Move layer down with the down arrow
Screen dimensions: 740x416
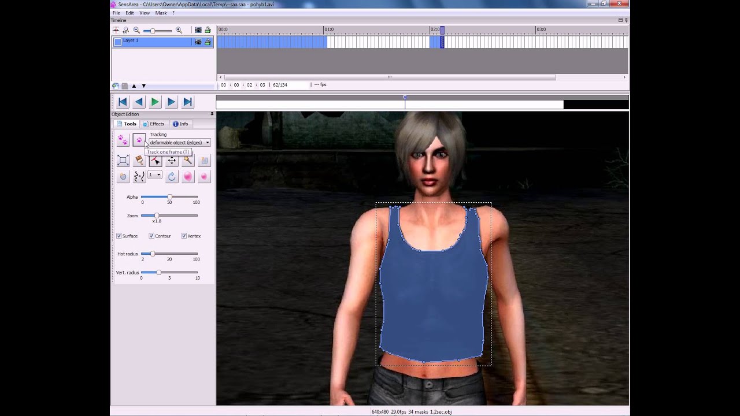tap(143, 86)
